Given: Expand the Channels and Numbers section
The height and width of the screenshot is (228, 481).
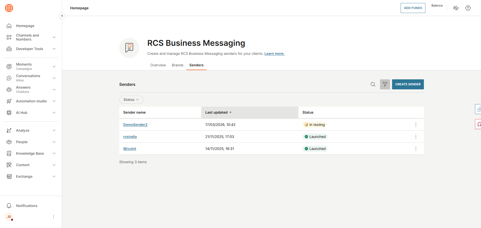Looking at the screenshot, I should tap(54, 37).
